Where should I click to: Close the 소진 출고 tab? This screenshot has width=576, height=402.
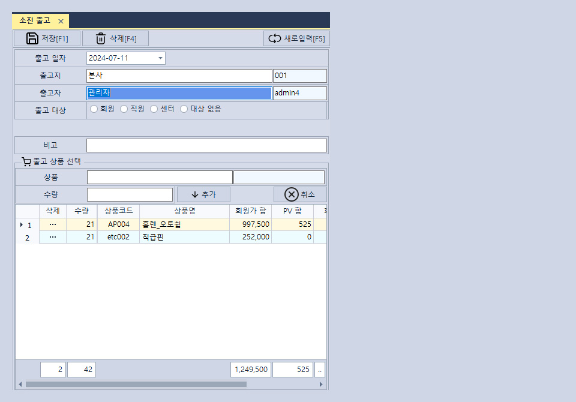point(61,21)
